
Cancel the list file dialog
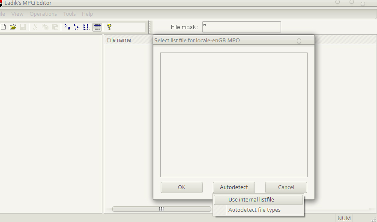[x=286, y=187]
